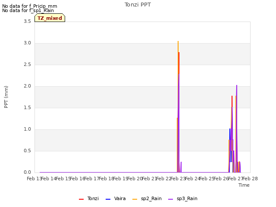Click the 2.5 y-axis tick label
This screenshot has width=276, height=207.
click(x=27, y=65)
